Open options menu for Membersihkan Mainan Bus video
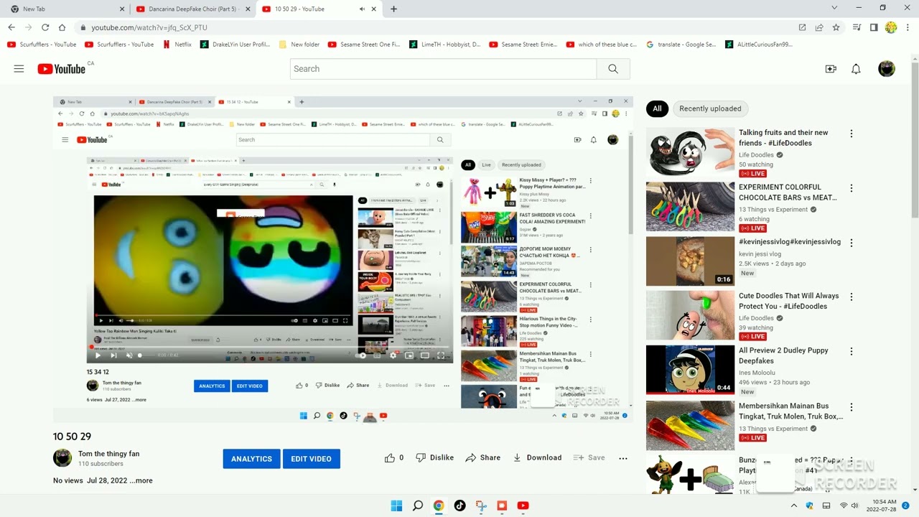Screen dimensions: 919x517 tap(852, 406)
